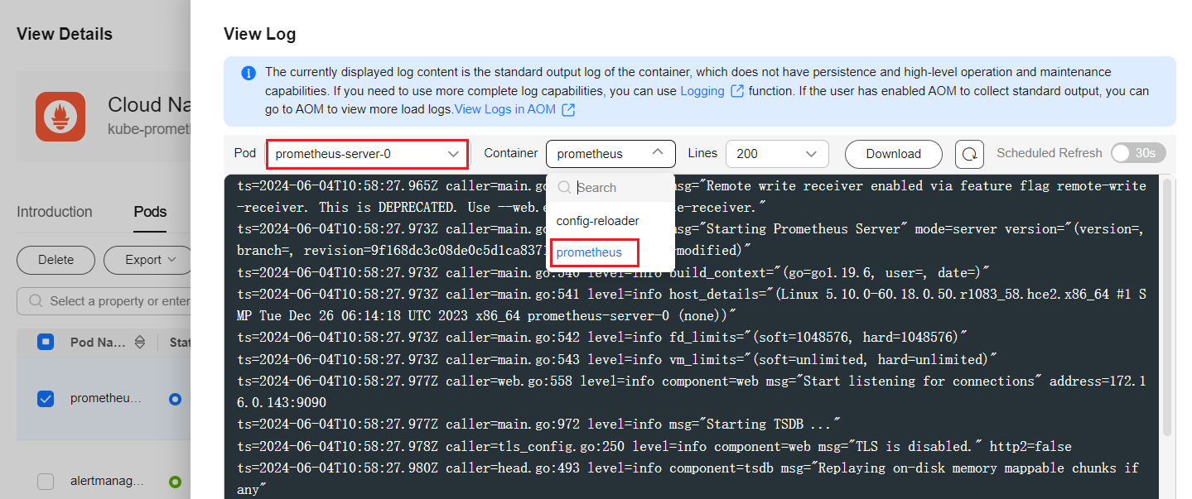The width and height of the screenshot is (1192, 499).
Task: Click the sort icon beside Pod Name column
Action: pyautogui.click(x=139, y=342)
